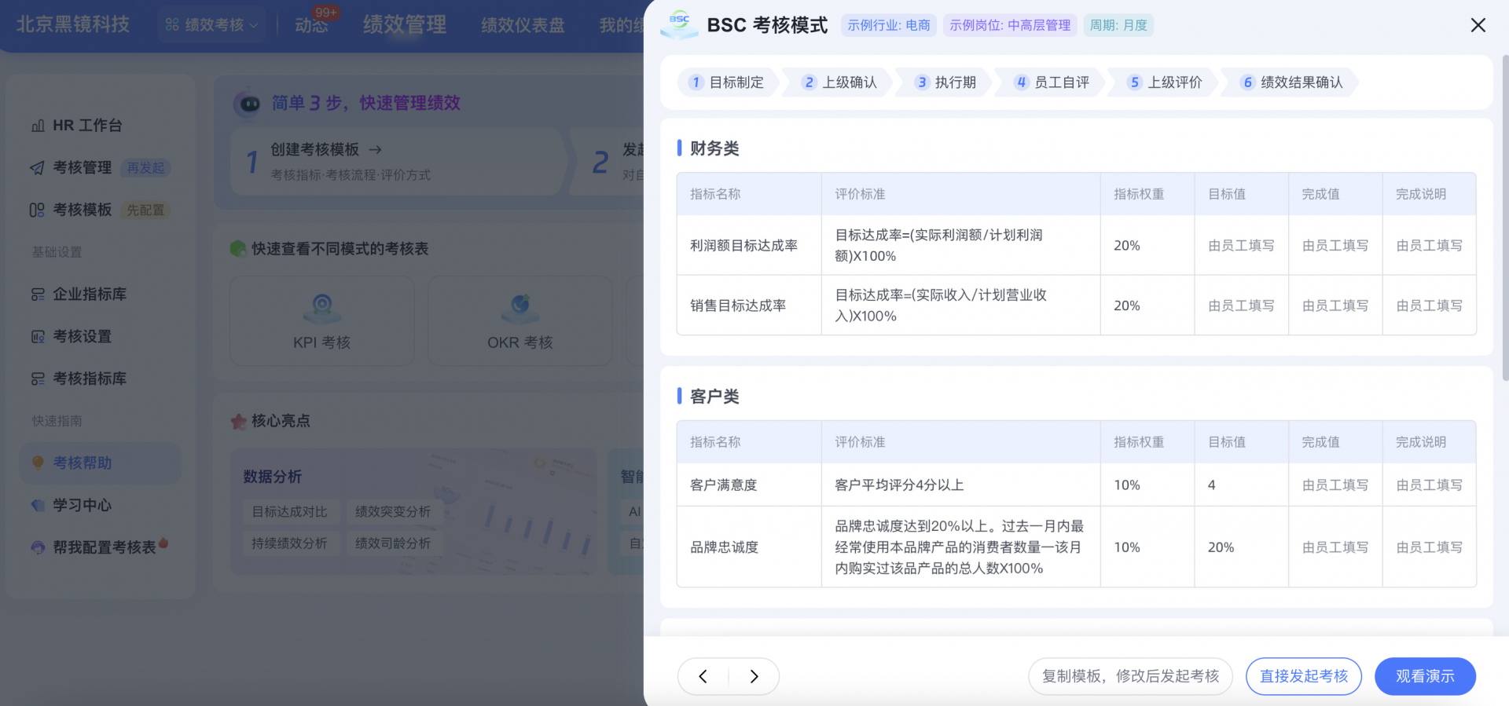1509x706 pixels.
Task: Select step 1 目标制定
Action: [727, 82]
